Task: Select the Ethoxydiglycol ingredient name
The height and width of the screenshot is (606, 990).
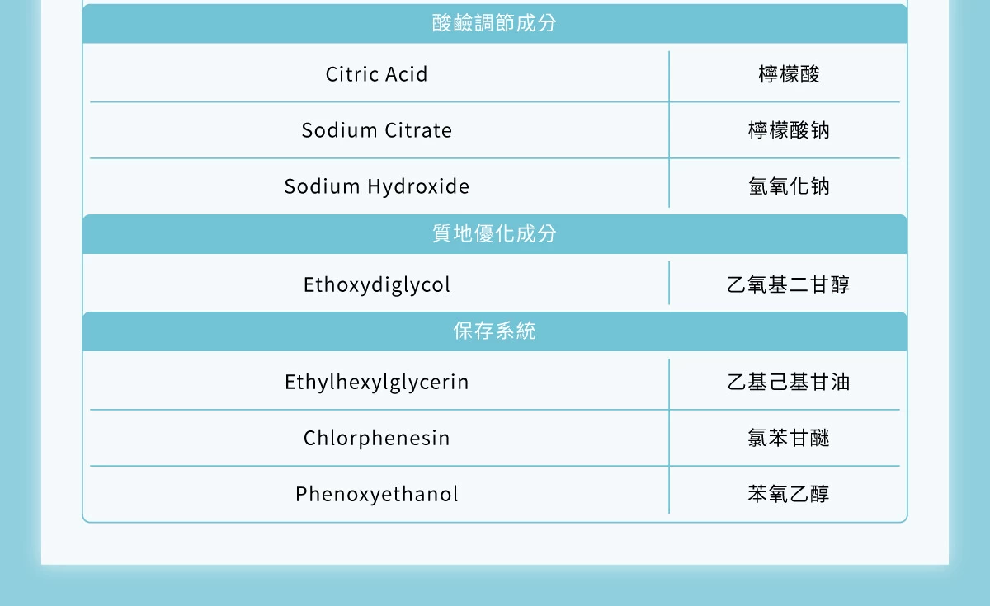Action: coord(377,285)
